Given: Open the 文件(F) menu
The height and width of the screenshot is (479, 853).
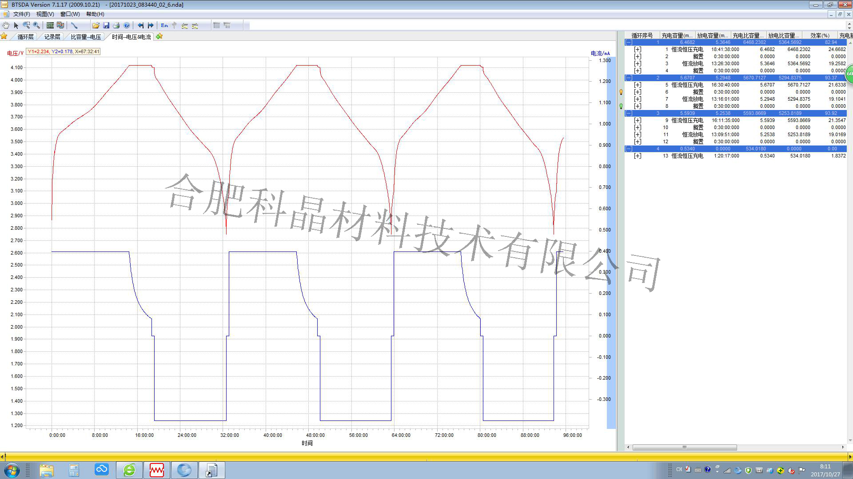Looking at the screenshot, I should 21,14.
